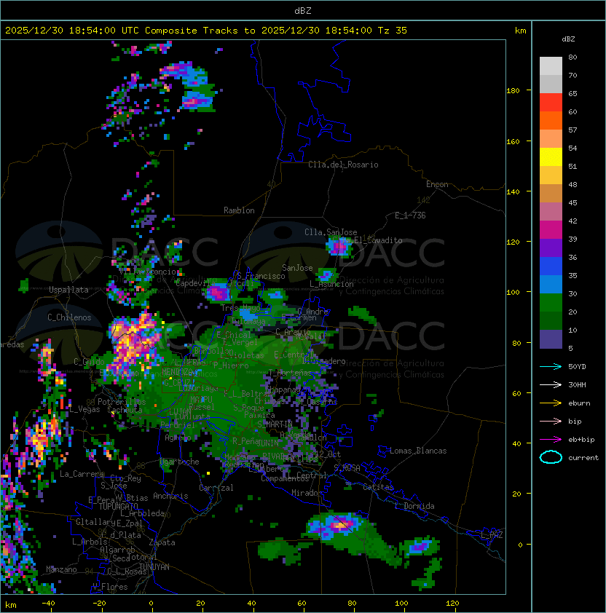This screenshot has width=606, height=613.
Task: Pick the light blue 30-35 dBZ band
Action: pos(551,285)
